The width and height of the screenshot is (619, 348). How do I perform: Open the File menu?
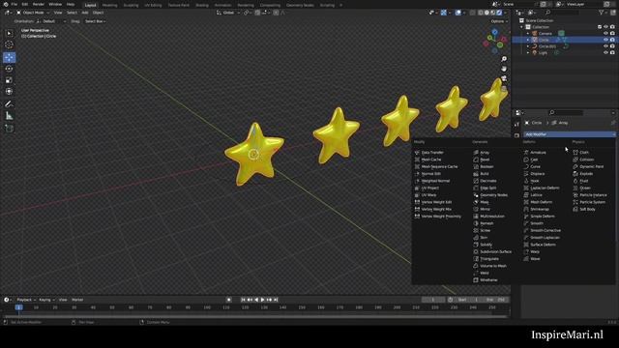coord(15,4)
